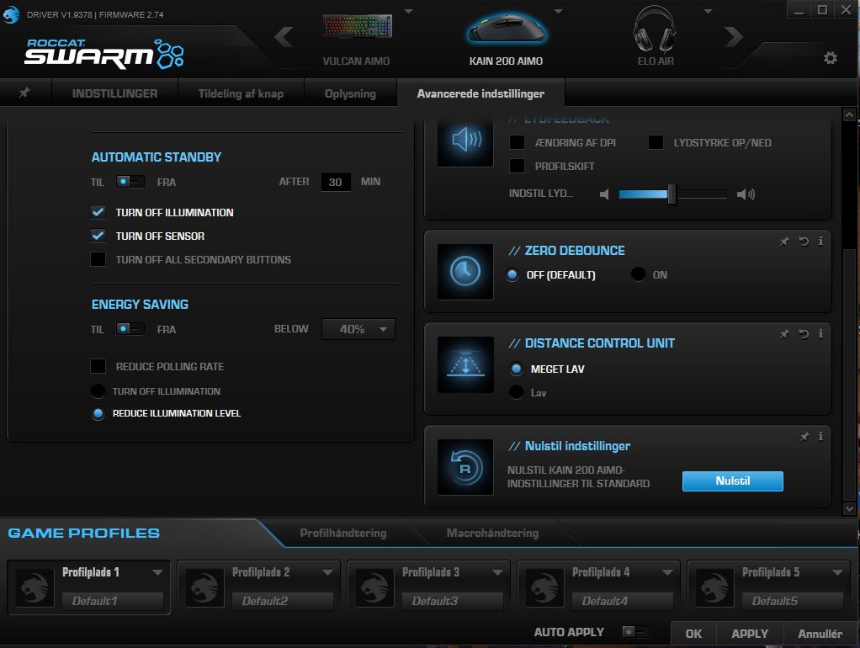Check Lydstyrke op/ned sound feedback
This screenshot has height=648, width=860.
pos(656,142)
